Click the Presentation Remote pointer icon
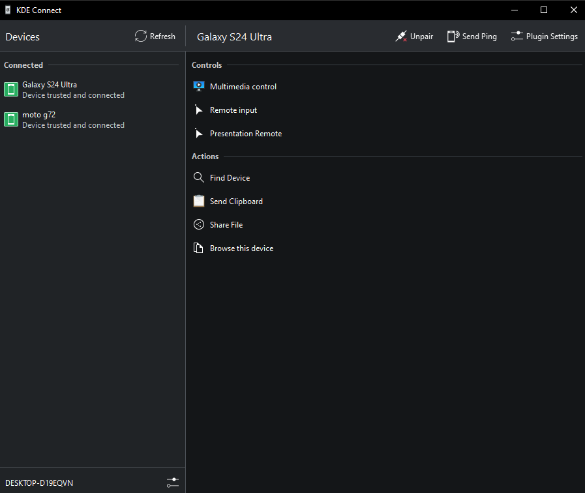 199,133
